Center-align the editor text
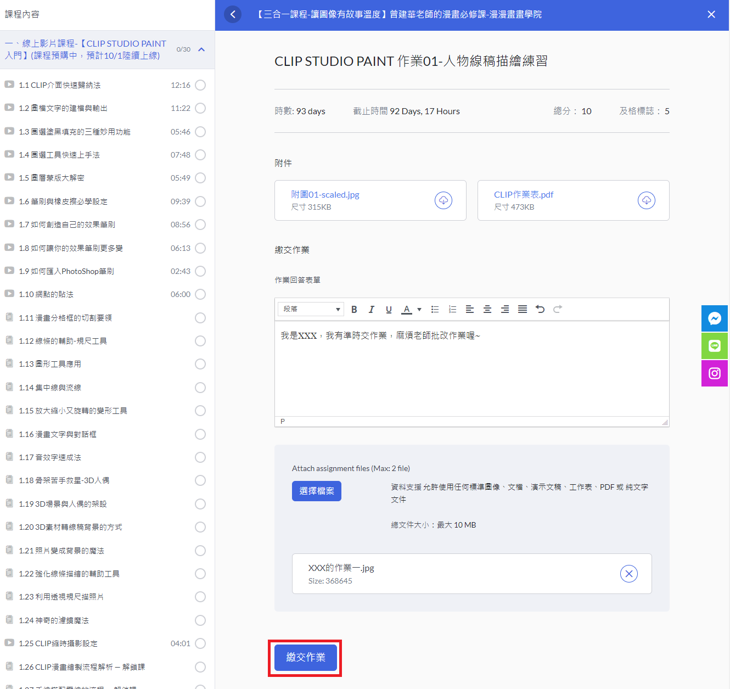Viewport: 730px width, 689px height. point(487,309)
